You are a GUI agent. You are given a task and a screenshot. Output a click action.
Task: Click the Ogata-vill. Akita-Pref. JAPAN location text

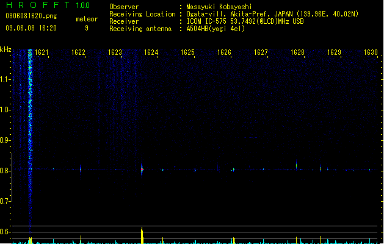[272, 14]
